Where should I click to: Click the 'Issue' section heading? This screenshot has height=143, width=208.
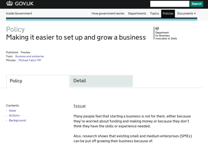point(80,106)
